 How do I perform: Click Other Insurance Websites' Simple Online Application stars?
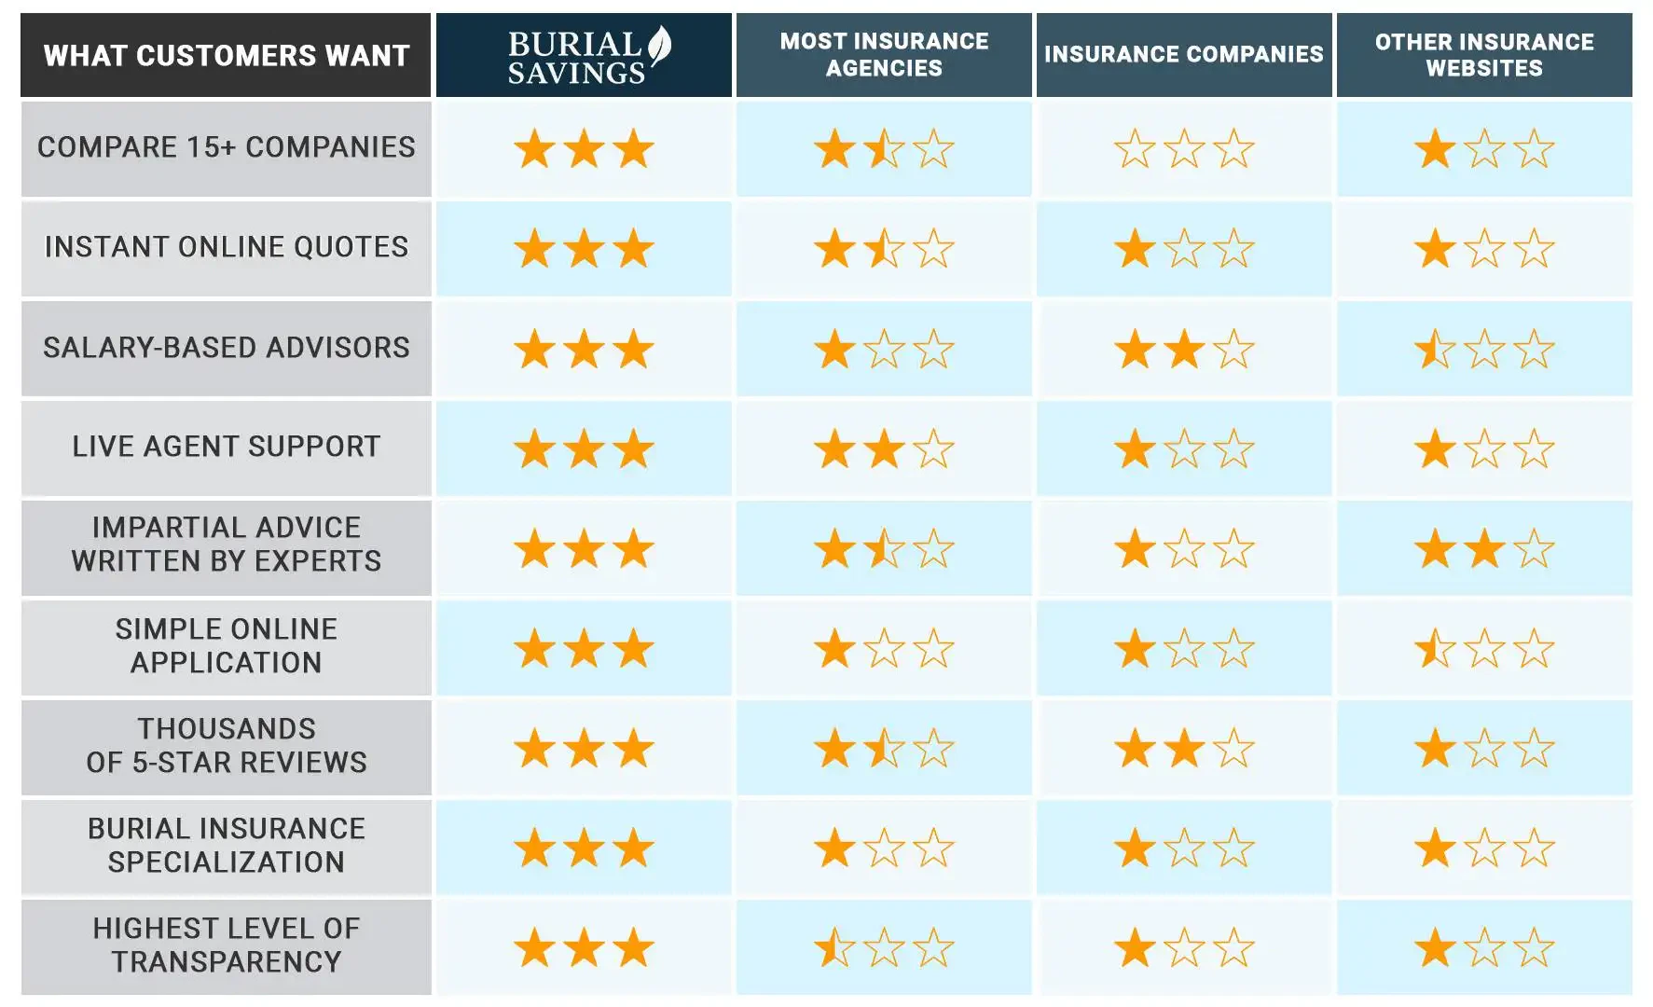(1484, 649)
